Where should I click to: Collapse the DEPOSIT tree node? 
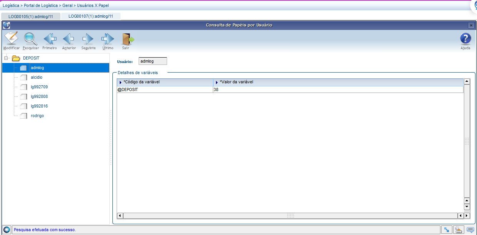click(6, 58)
